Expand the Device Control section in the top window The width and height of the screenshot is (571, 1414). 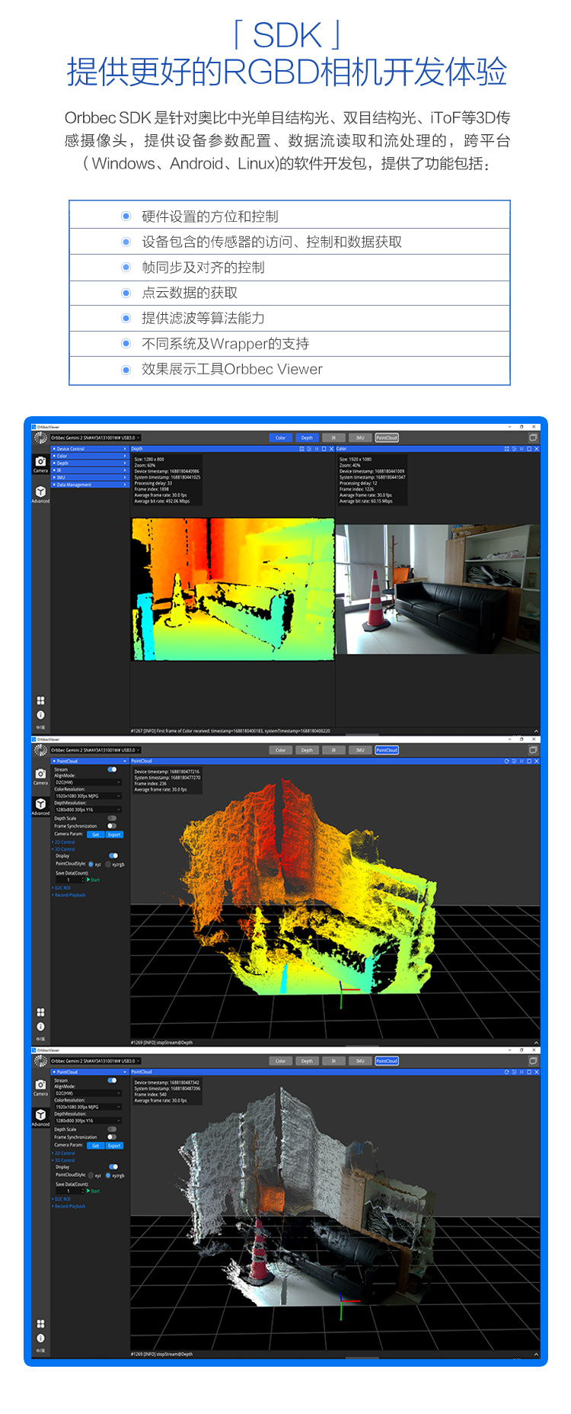click(89, 449)
